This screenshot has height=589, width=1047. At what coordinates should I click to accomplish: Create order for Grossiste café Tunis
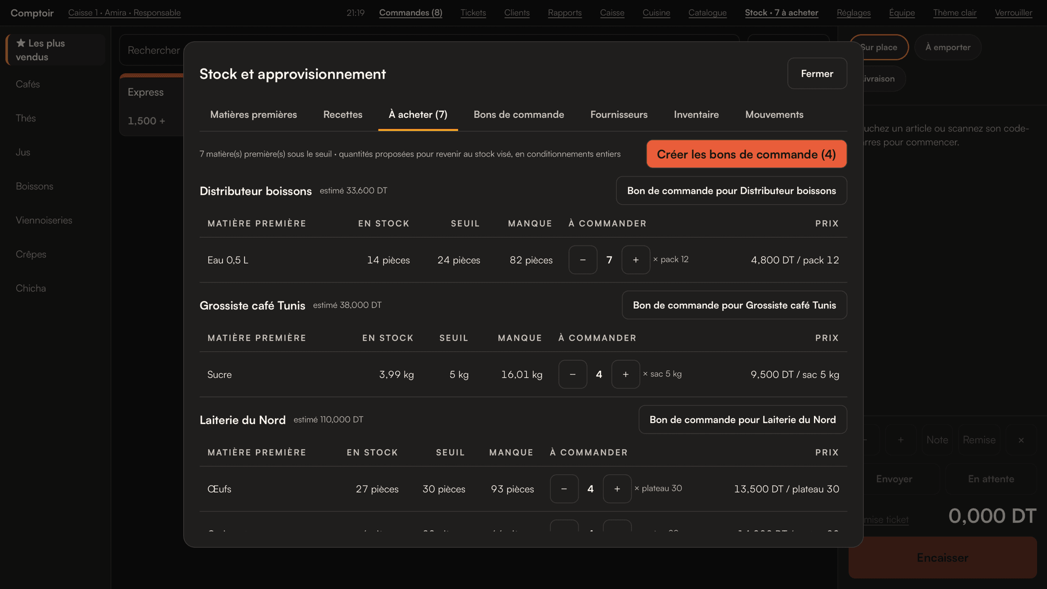[734, 305]
